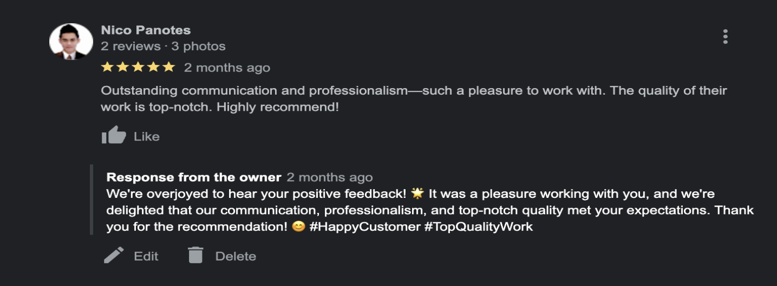The width and height of the screenshot is (777, 286).
Task: Open the three-dot more options menu
Action: tap(725, 37)
